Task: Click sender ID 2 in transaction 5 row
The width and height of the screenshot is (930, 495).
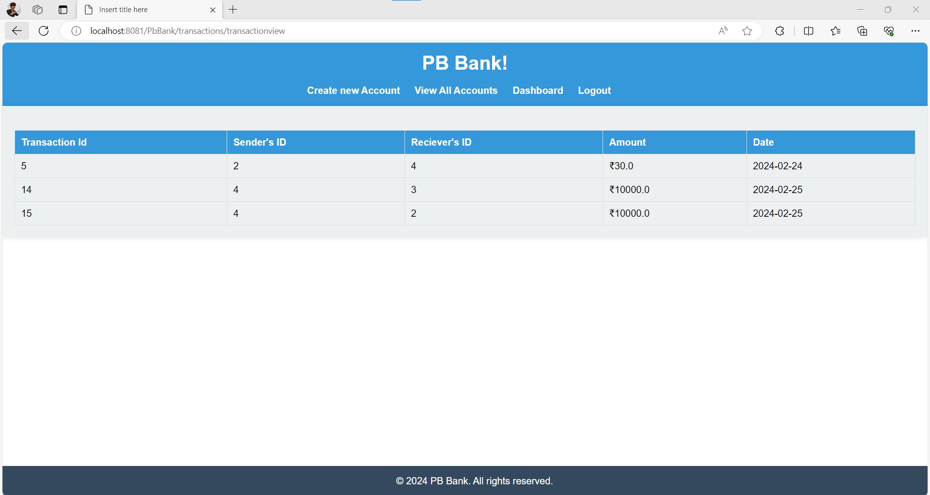Action: [316, 166]
